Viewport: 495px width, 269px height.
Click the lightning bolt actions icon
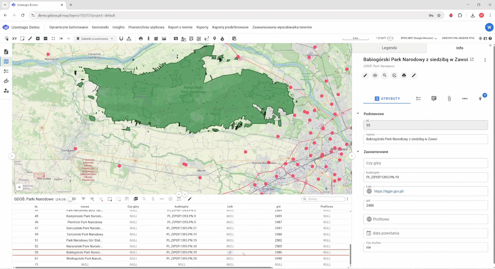[x=480, y=99]
